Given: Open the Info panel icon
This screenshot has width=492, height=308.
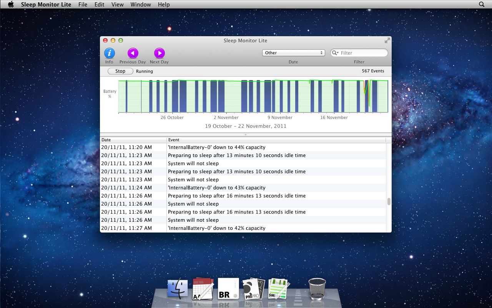Looking at the screenshot, I should (x=110, y=53).
